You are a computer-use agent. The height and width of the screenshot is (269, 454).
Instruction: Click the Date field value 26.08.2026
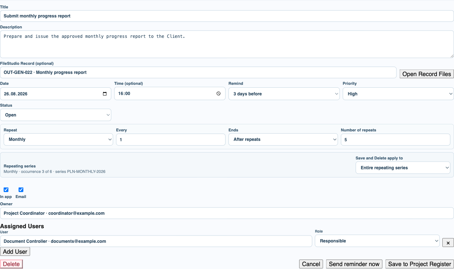(x=16, y=94)
